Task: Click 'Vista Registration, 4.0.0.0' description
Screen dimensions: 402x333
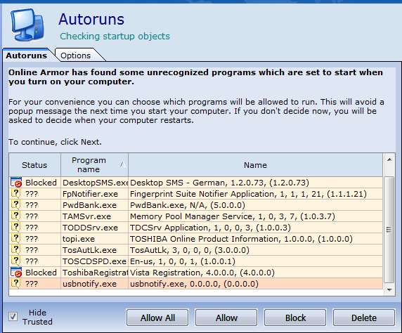Action: point(202,273)
